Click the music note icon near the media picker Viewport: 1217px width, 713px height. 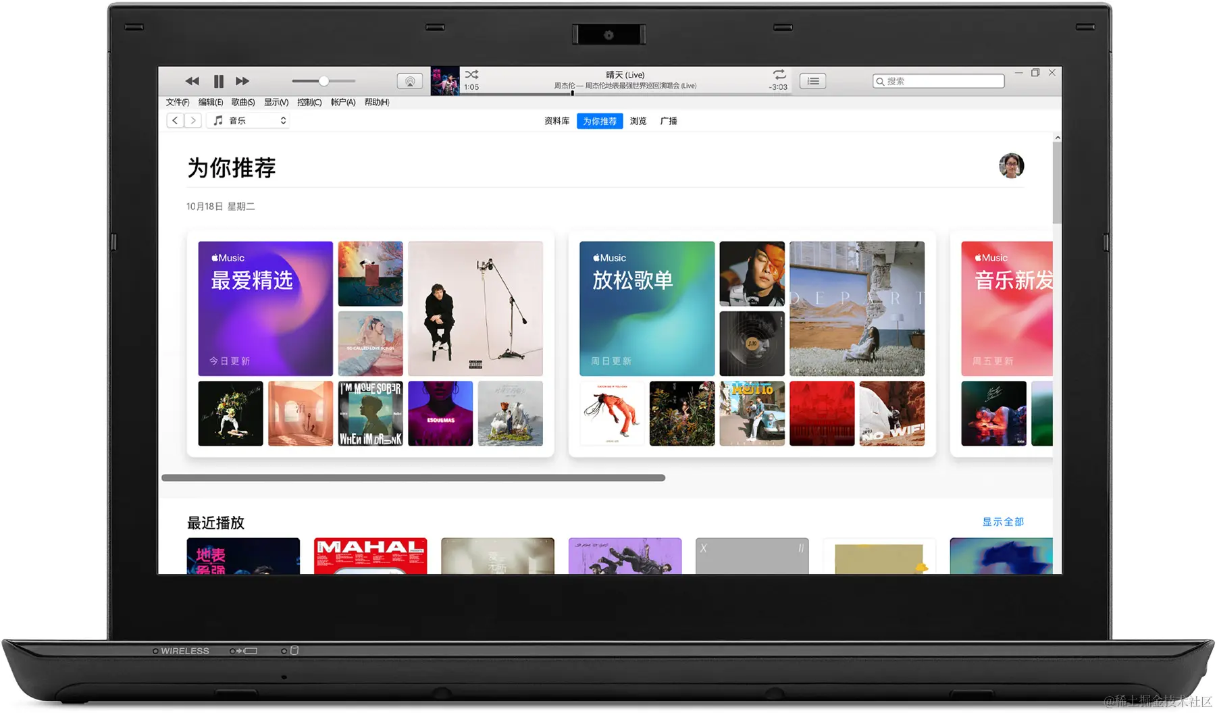[217, 120]
